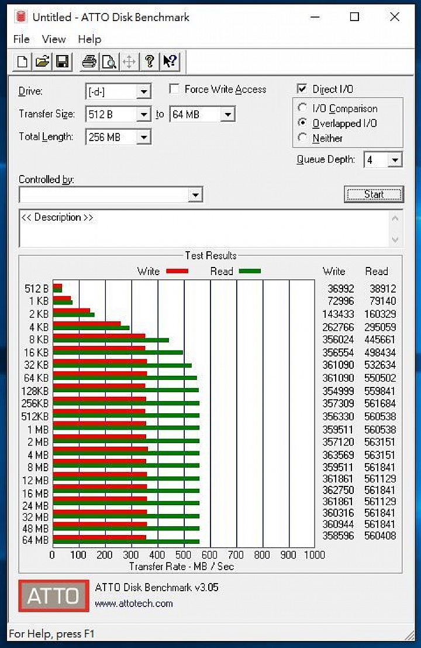
Task: Click the Transfer Rate - MB / Sec axis label
Action: click(182, 566)
